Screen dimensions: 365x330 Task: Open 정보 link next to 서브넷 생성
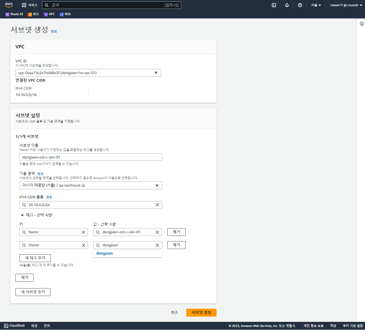[x=54, y=31]
